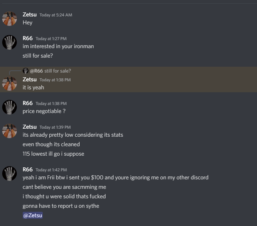The image size is (257, 226).
Task: Click Zetsu's avatar beside "it is yeah"
Action: click(10, 83)
